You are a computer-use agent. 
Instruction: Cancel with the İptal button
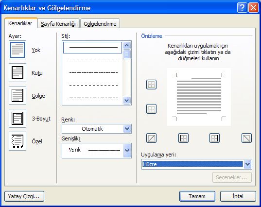click(x=238, y=196)
